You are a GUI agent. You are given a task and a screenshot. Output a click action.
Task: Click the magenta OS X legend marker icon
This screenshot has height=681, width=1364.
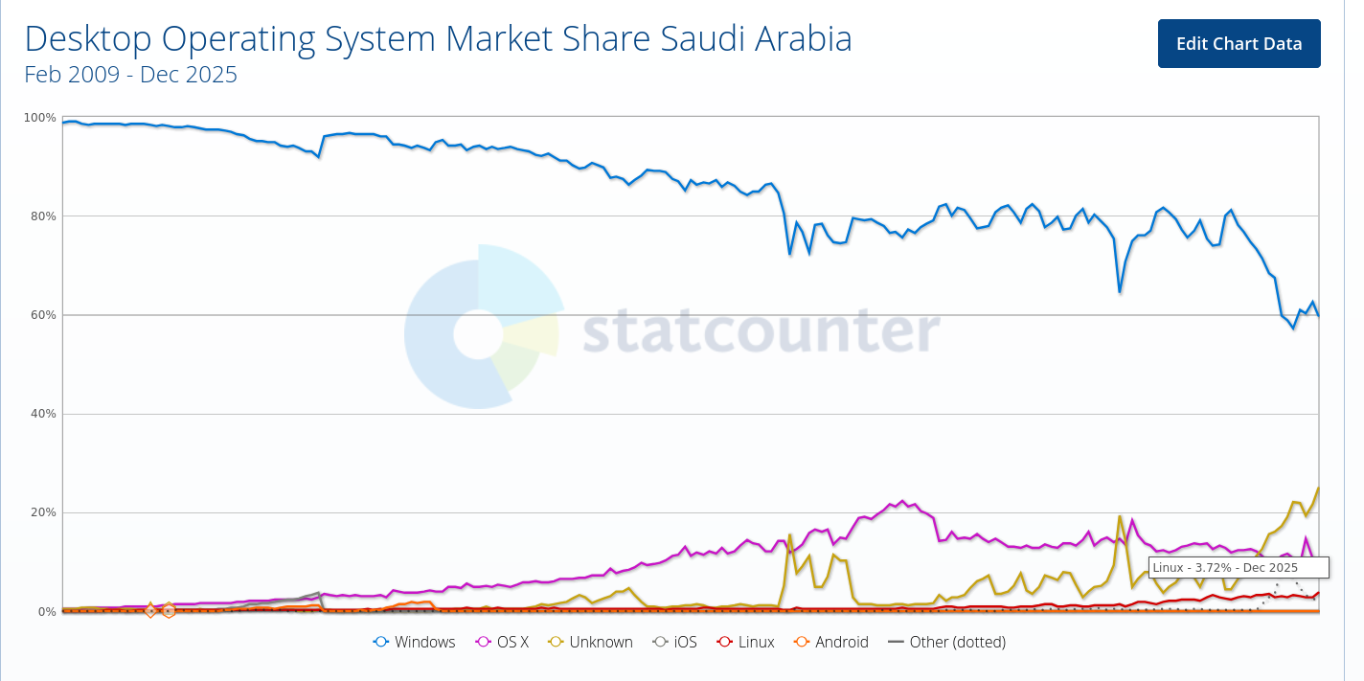[484, 643]
